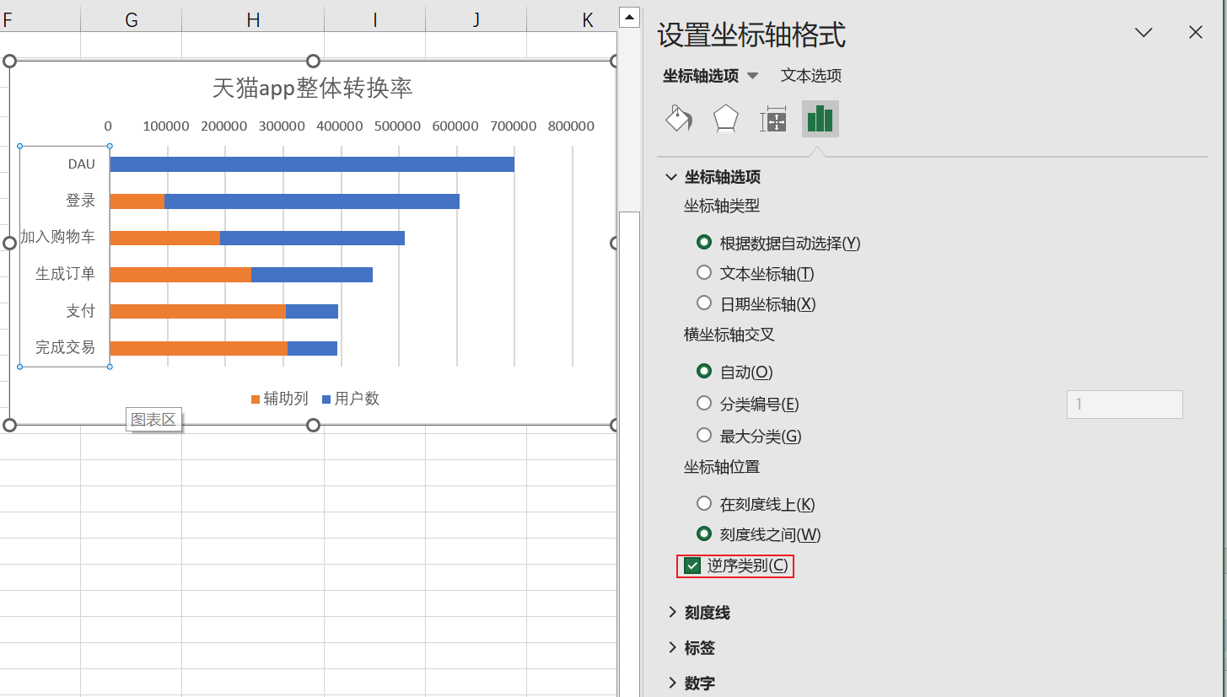
Task: Collapse the 坐标轴选项 section
Action: tap(671, 177)
